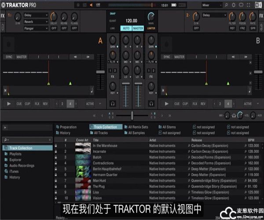This screenshot has width=264, height=220.
Task: Click the crossfader handle
Action: 132,115
